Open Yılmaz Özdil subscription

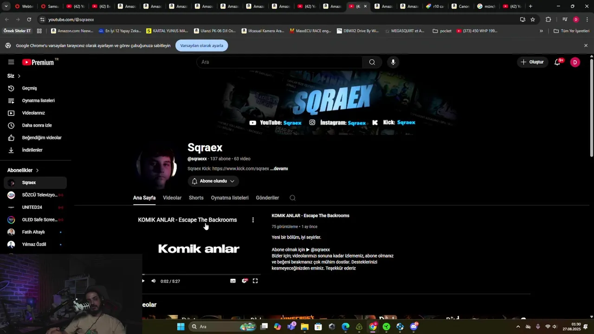pos(35,244)
